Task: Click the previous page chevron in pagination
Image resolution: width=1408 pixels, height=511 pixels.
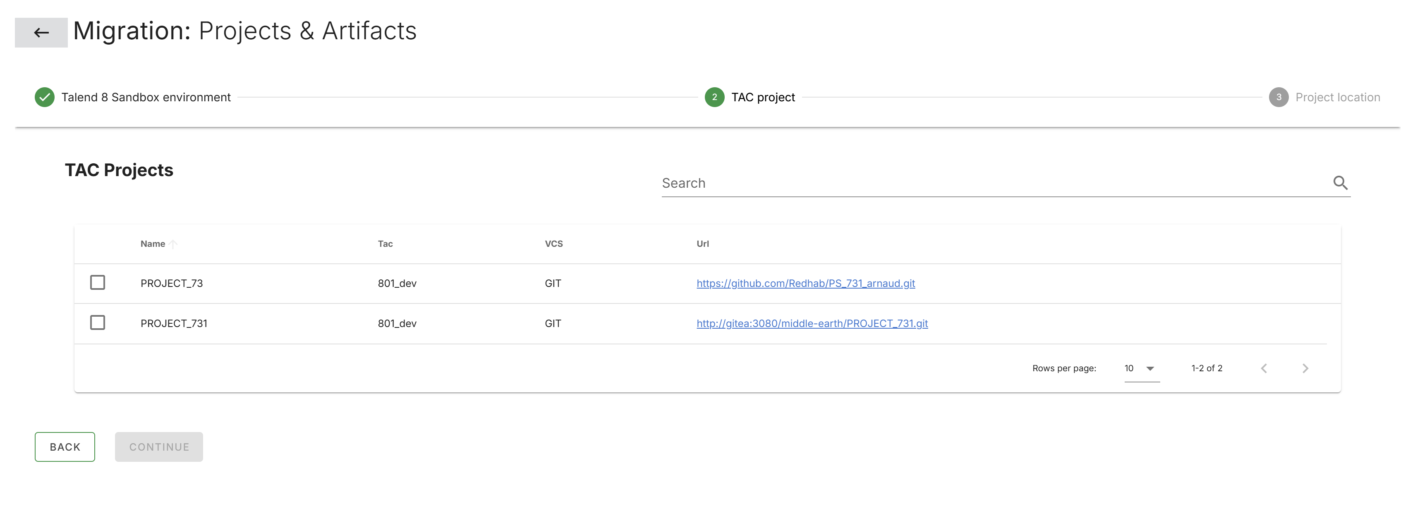Action: [1263, 368]
